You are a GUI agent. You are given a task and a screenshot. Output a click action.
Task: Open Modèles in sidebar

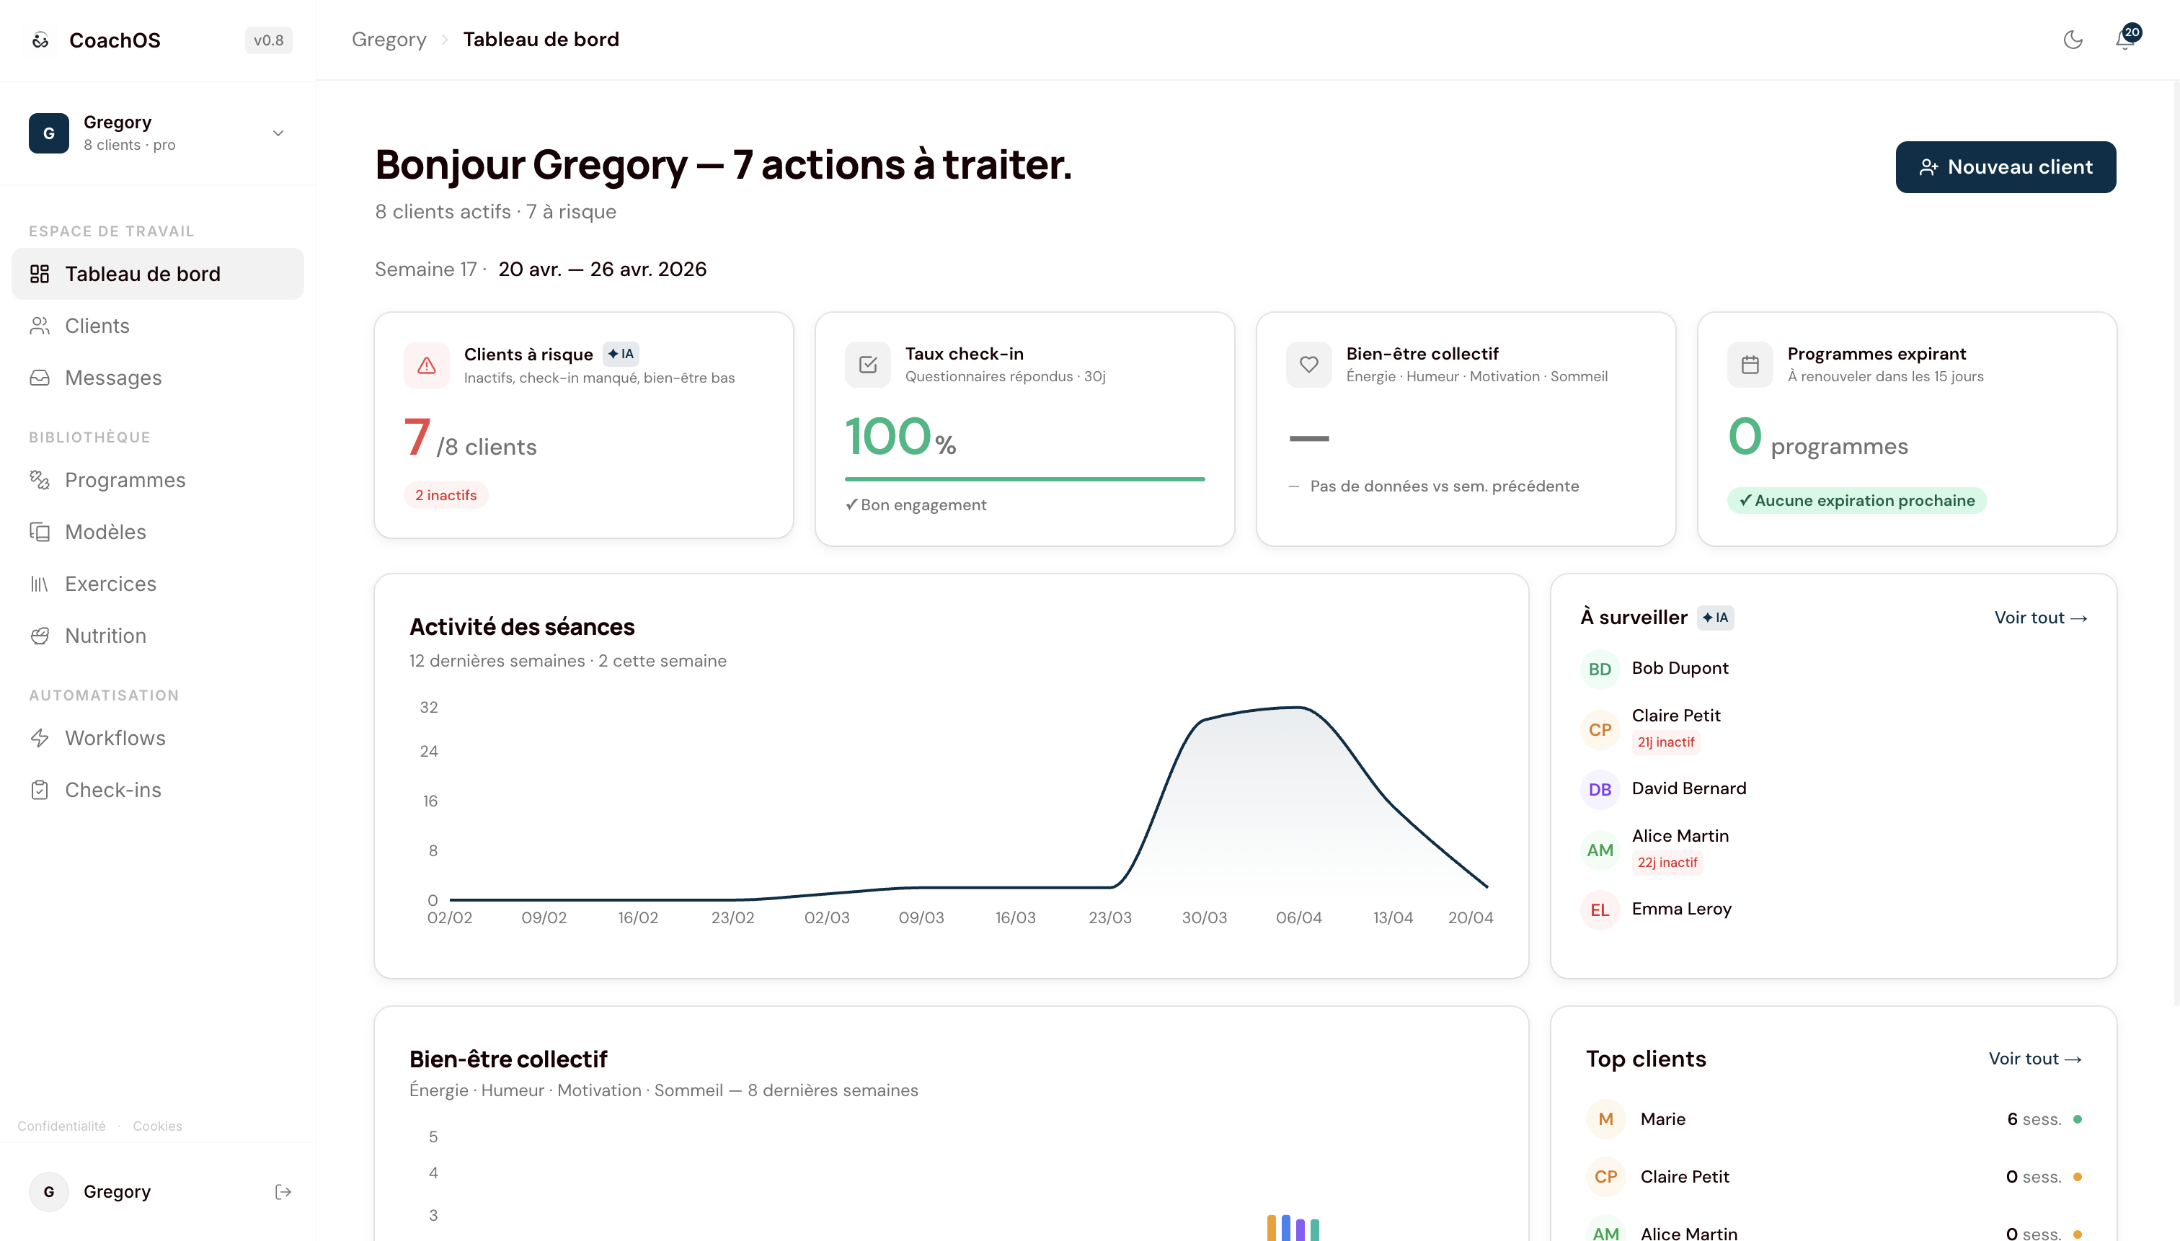(x=158, y=532)
